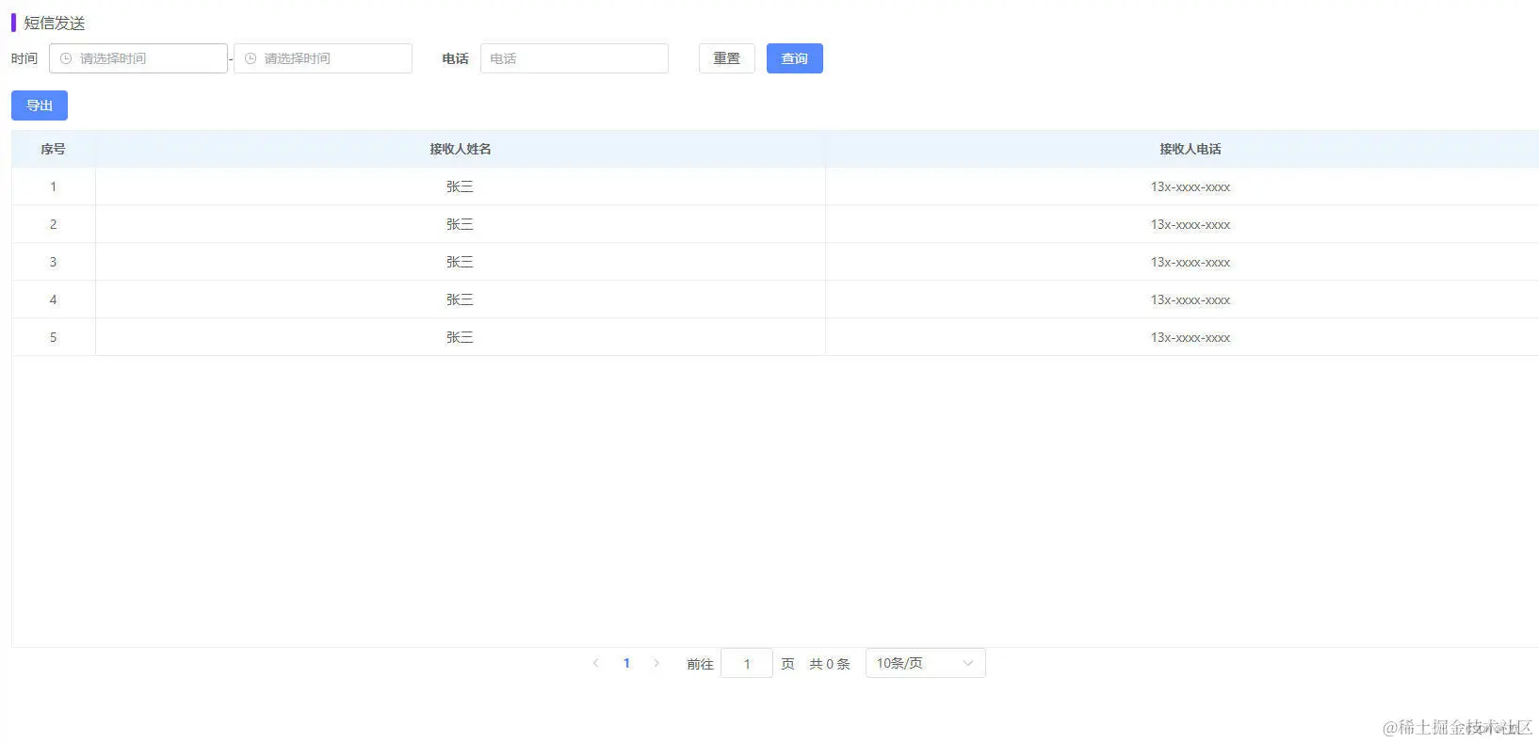The image size is (1539, 743).
Task: Focus the 前往 page jump input
Action: (x=747, y=663)
